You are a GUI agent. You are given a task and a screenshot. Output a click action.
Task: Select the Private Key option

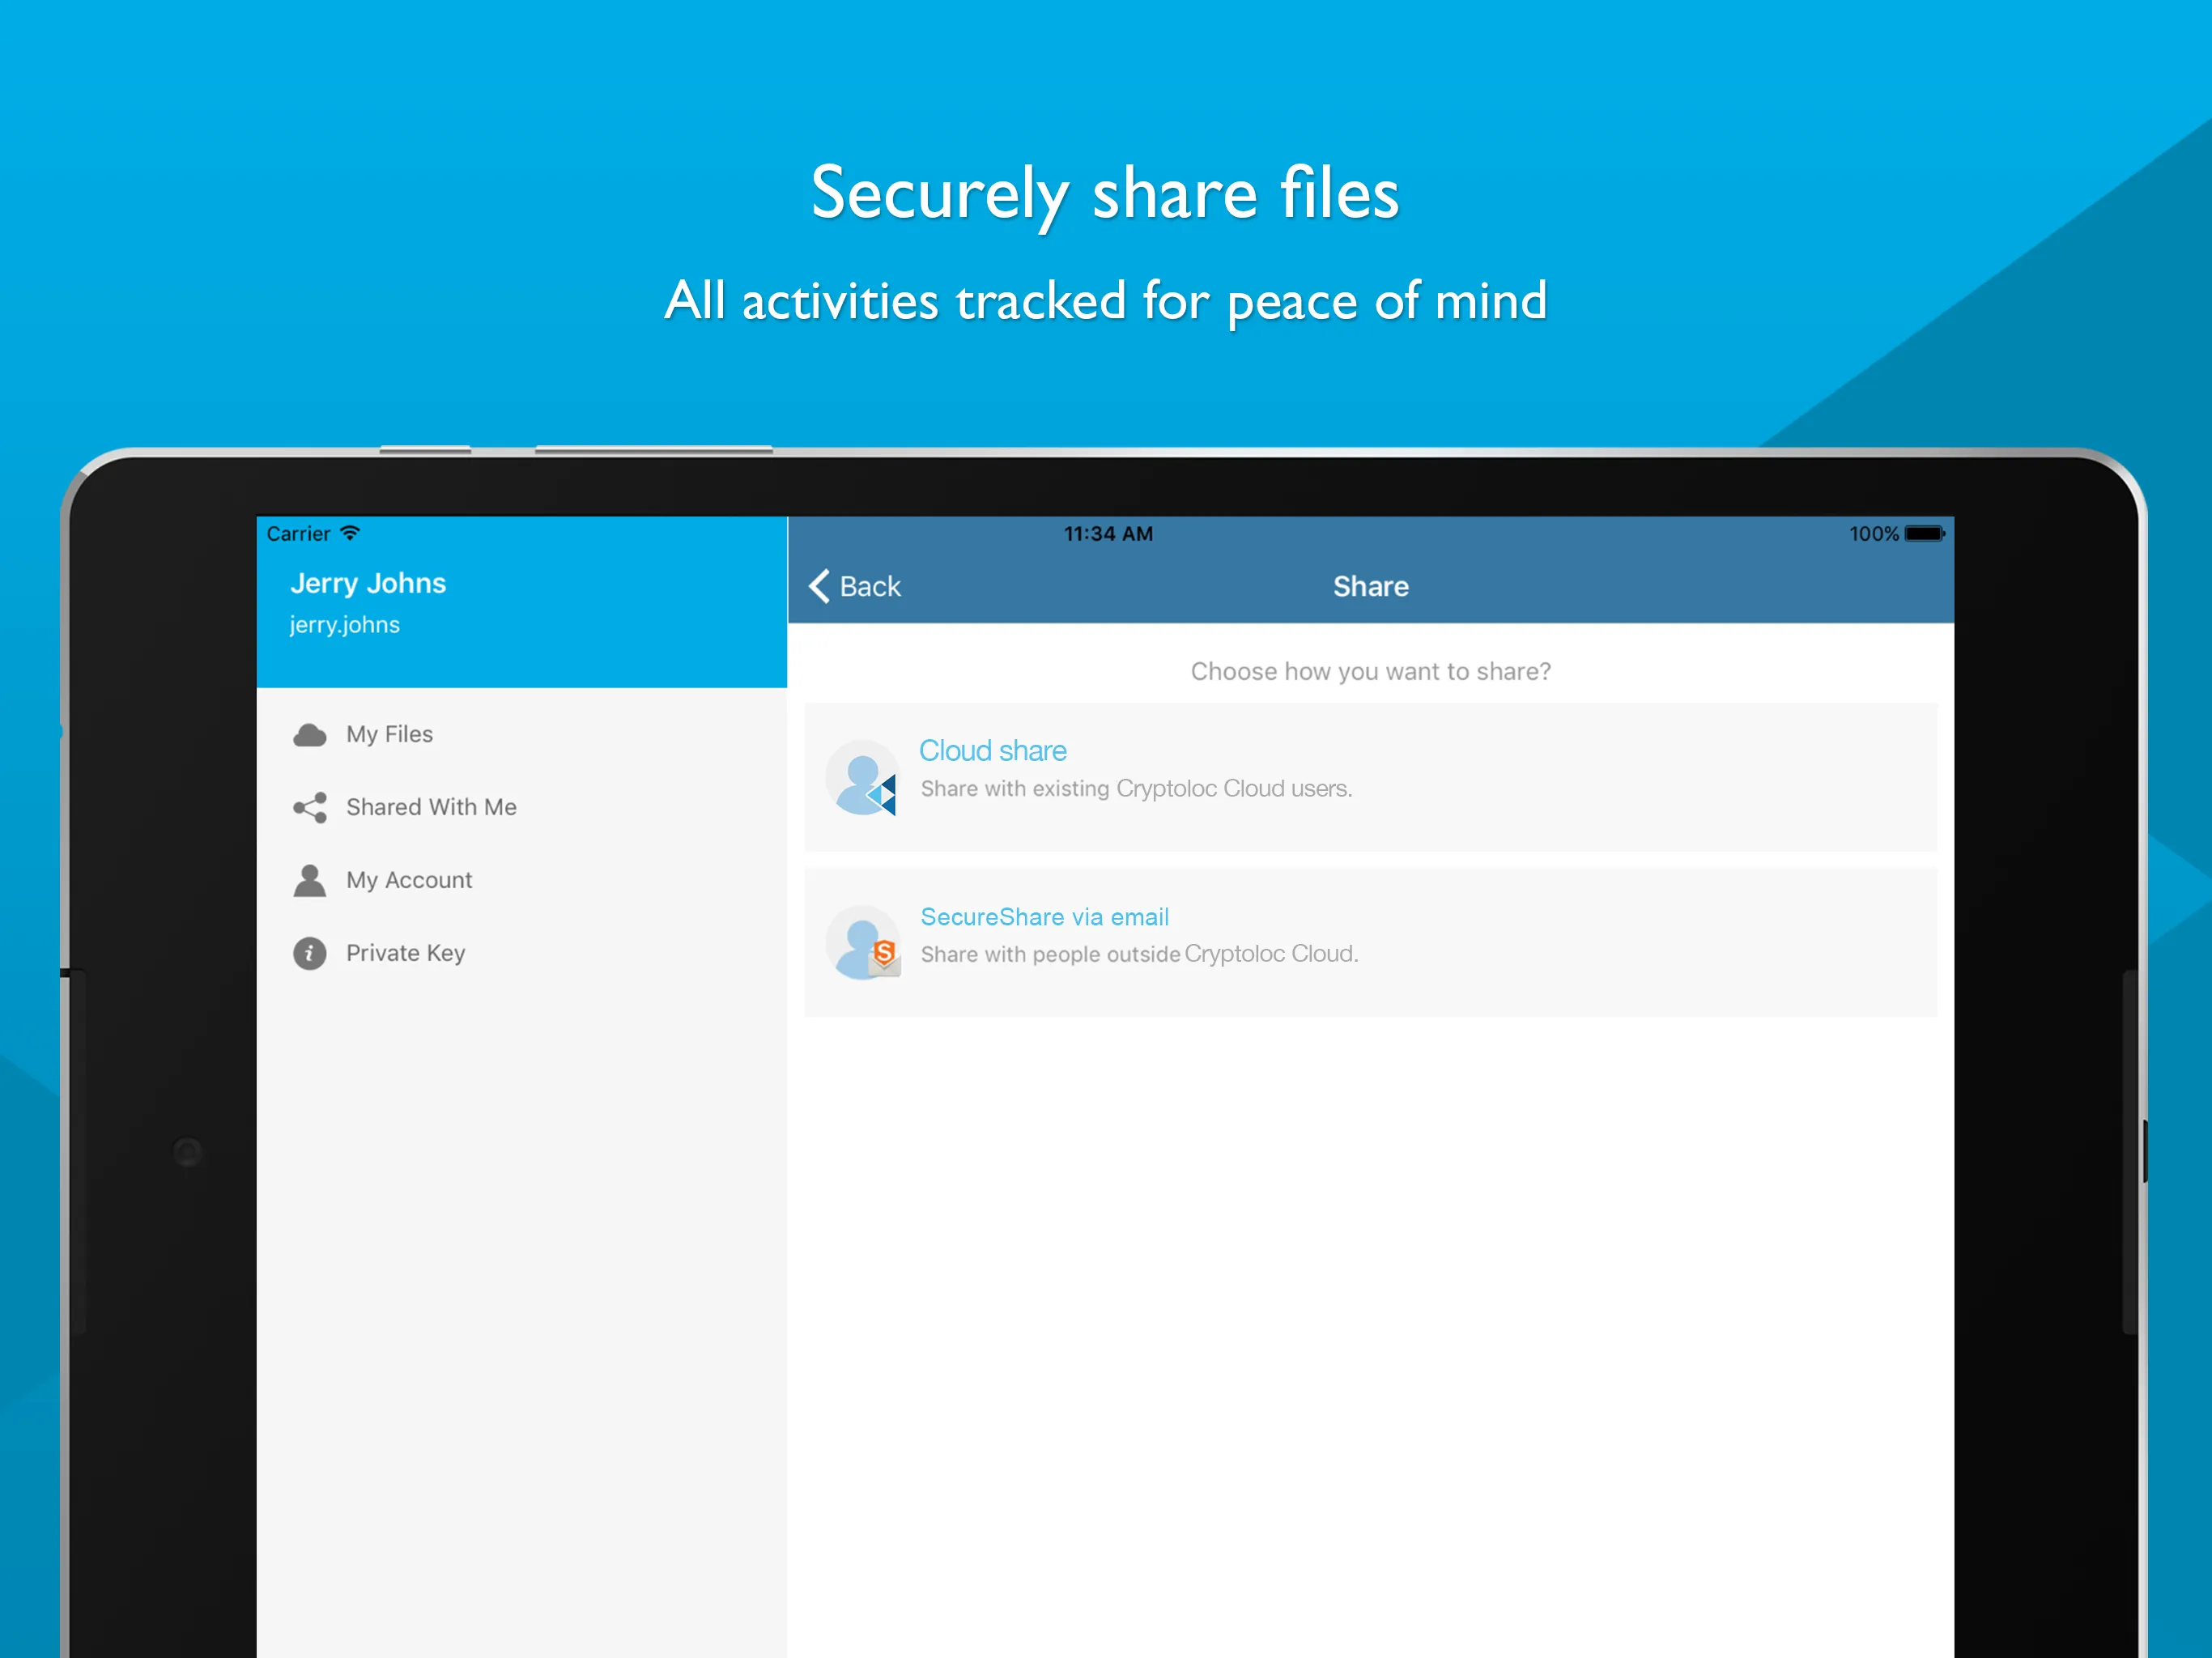point(402,951)
